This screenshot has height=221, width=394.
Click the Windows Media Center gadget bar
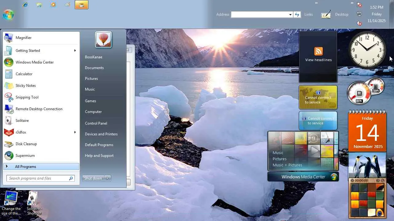(x=303, y=177)
